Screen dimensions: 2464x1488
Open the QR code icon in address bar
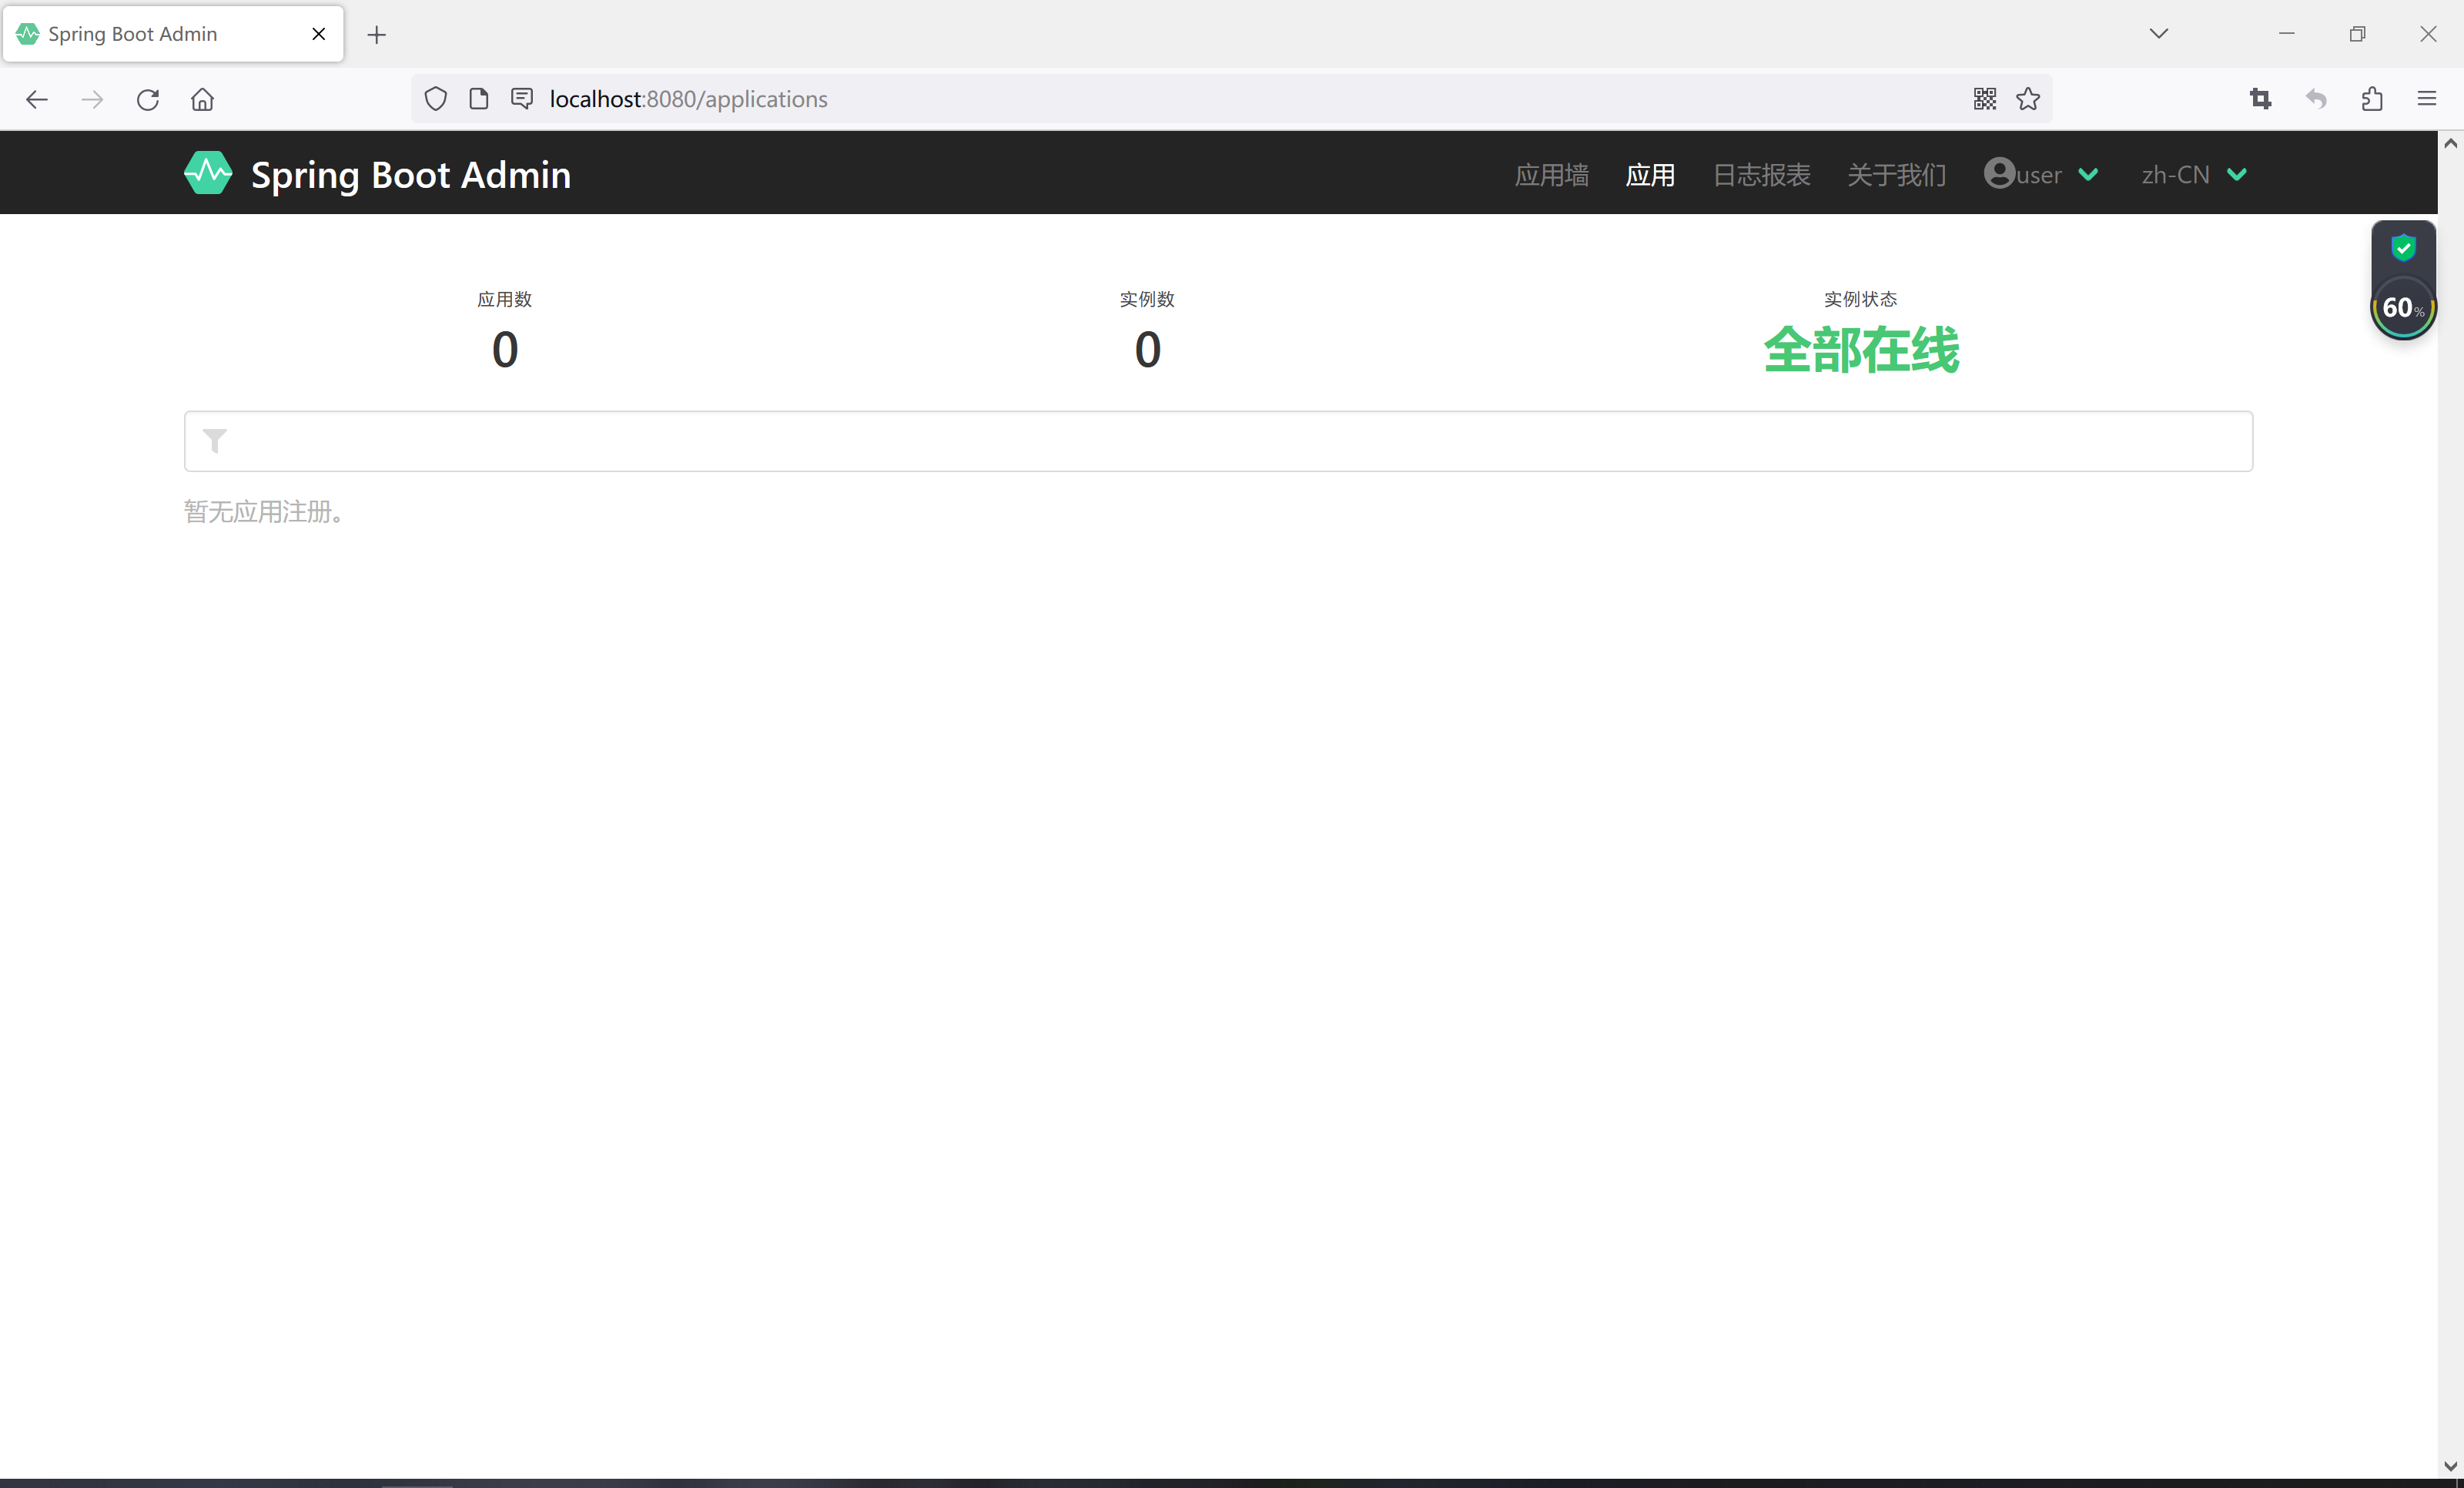click(1985, 98)
